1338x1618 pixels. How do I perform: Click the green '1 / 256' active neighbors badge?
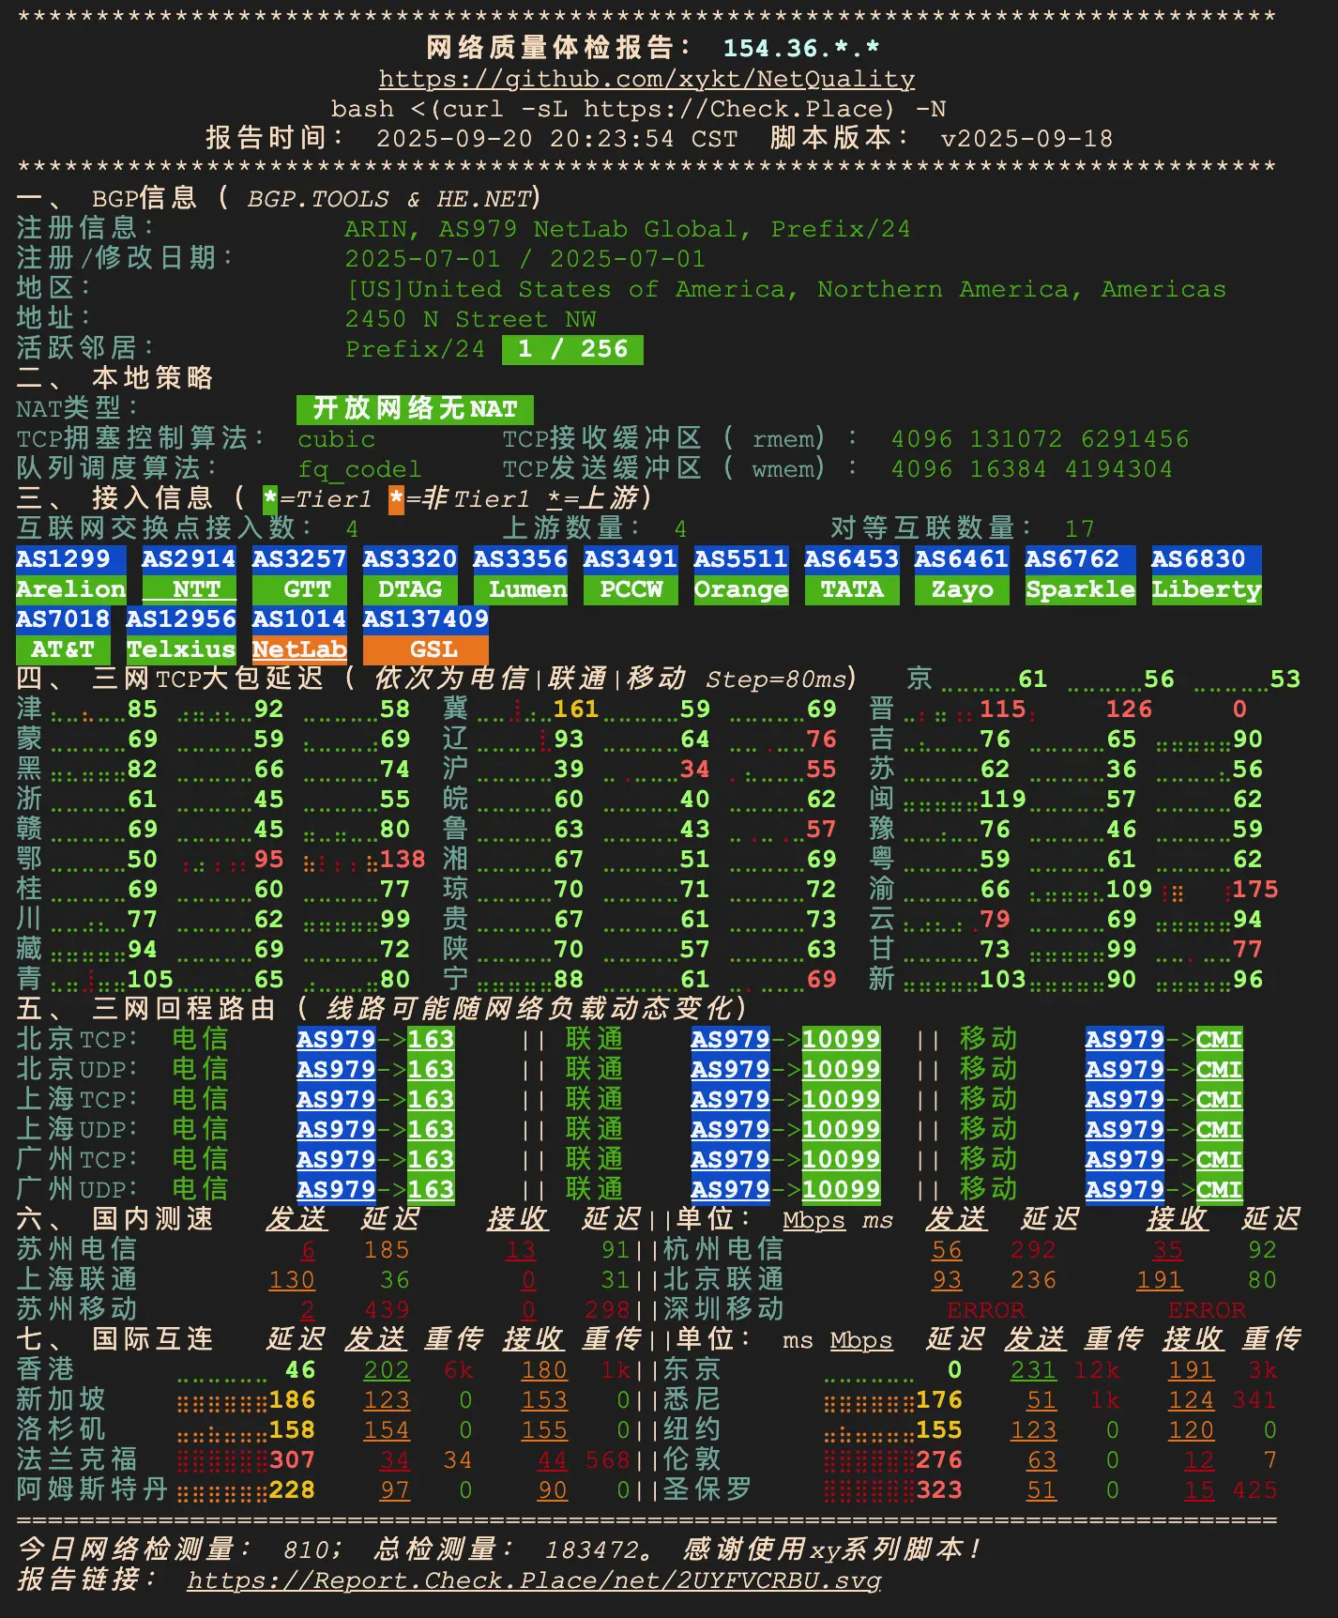[572, 349]
